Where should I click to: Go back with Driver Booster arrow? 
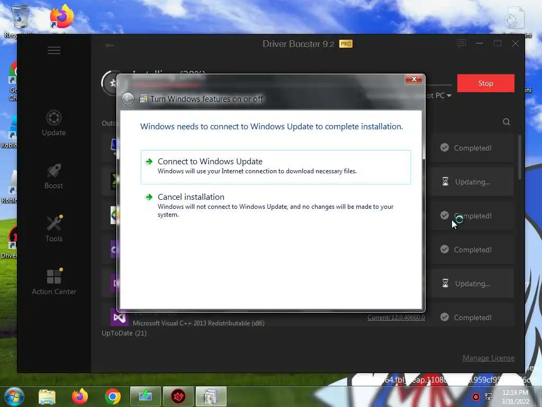110,45
